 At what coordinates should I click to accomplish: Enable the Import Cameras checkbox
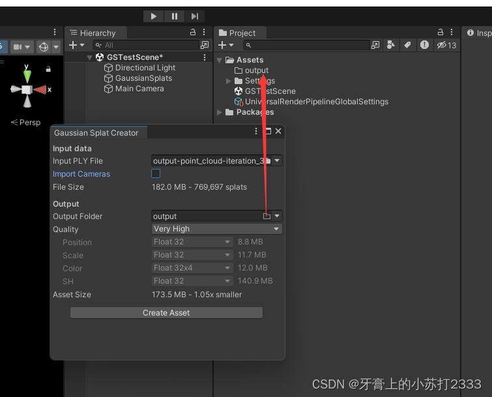[156, 173]
